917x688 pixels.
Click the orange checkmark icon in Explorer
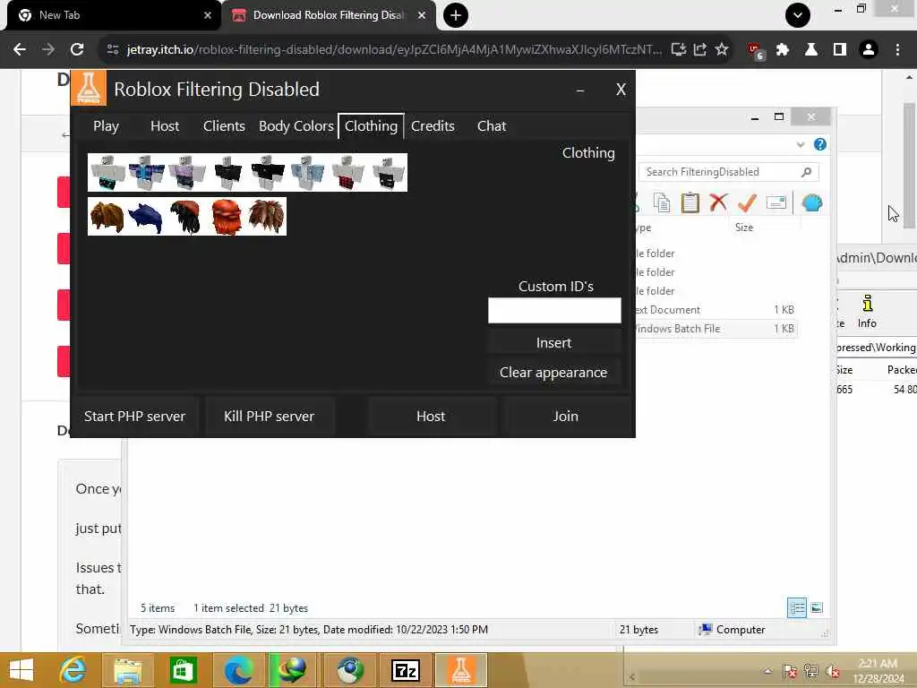747,203
